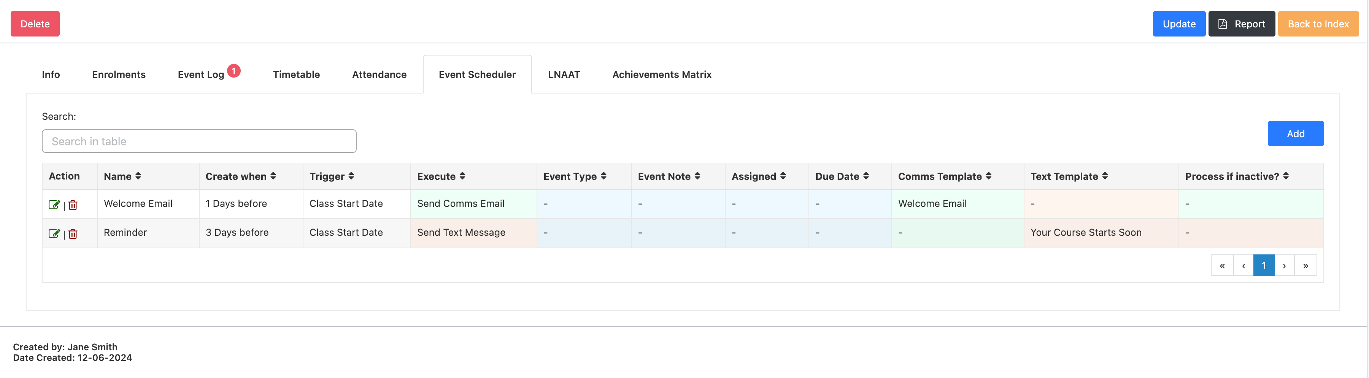Sort by Process if inactive column
This screenshot has height=378, width=1369.
1286,176
